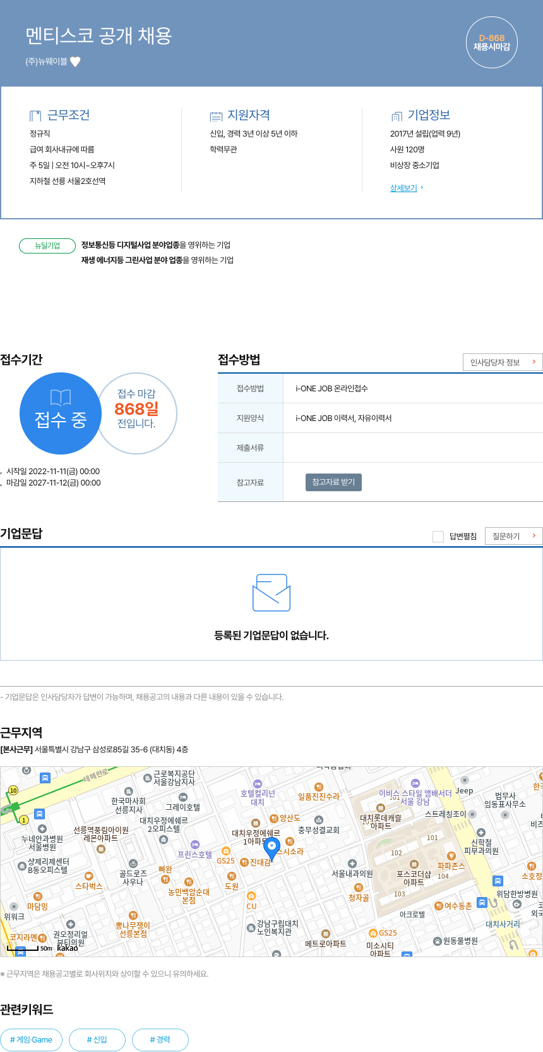Viewport: 543px width, 1052px height.
Task: Click the 원동물병원 pet hospital marker
Action: (438, 941)
